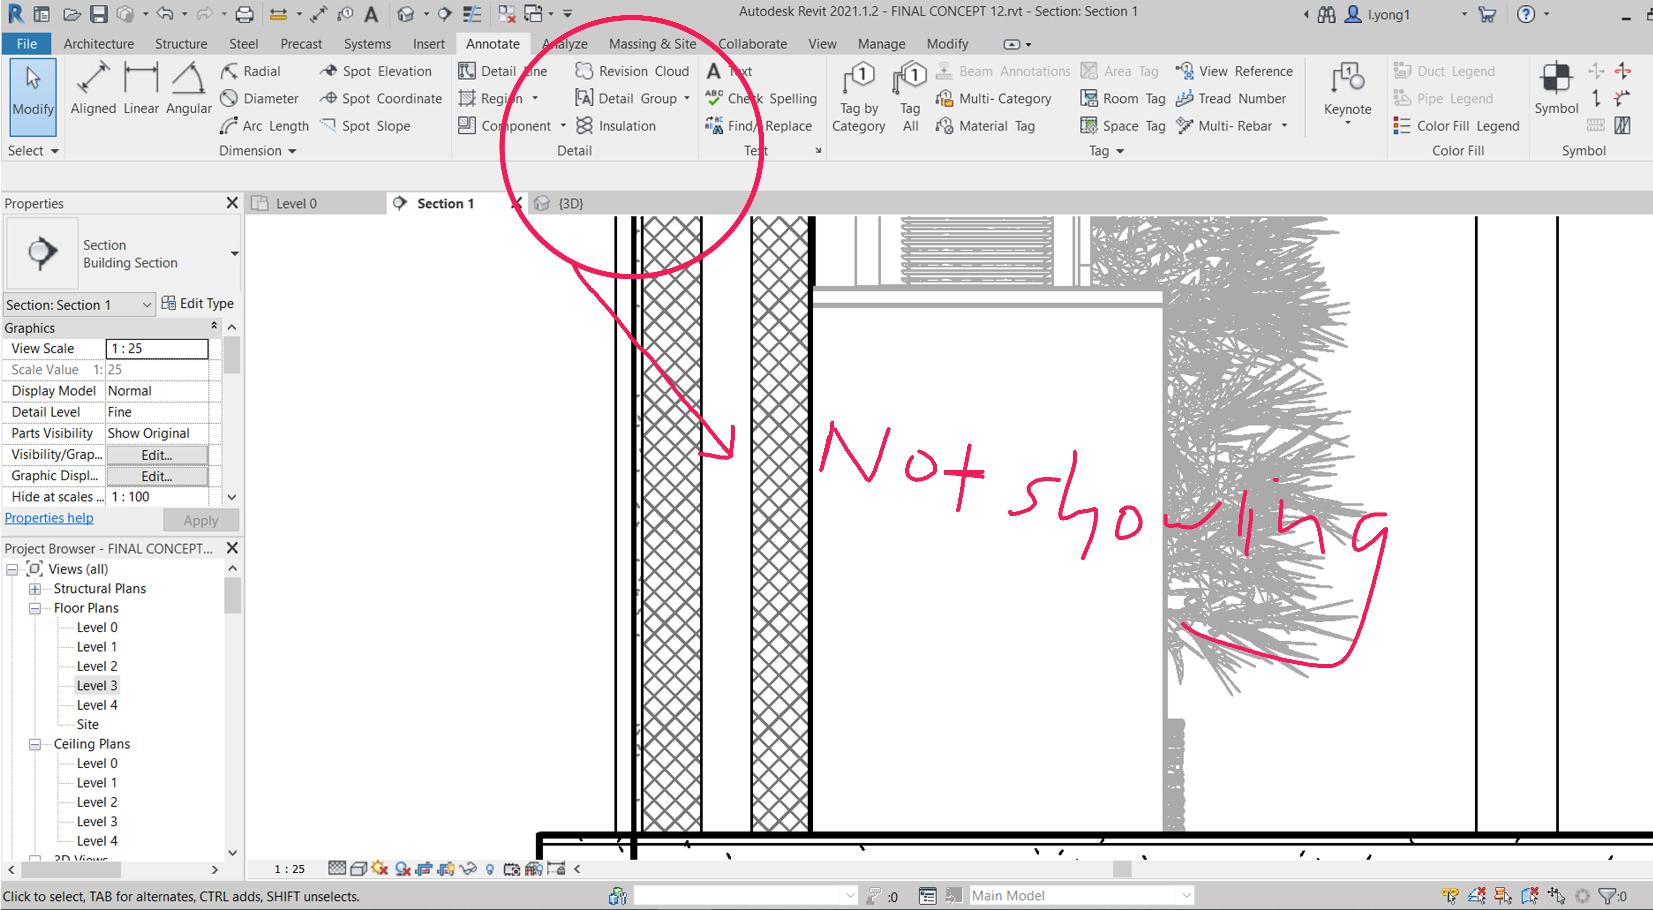Screen dimensions: 1653x910
Task: Expand the Keynote dropdown
Action: (1347, 123)
